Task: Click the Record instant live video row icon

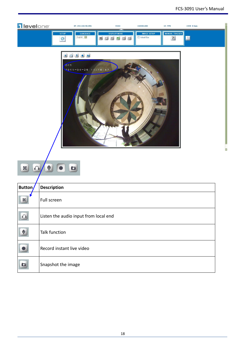Action: point(24,248)
